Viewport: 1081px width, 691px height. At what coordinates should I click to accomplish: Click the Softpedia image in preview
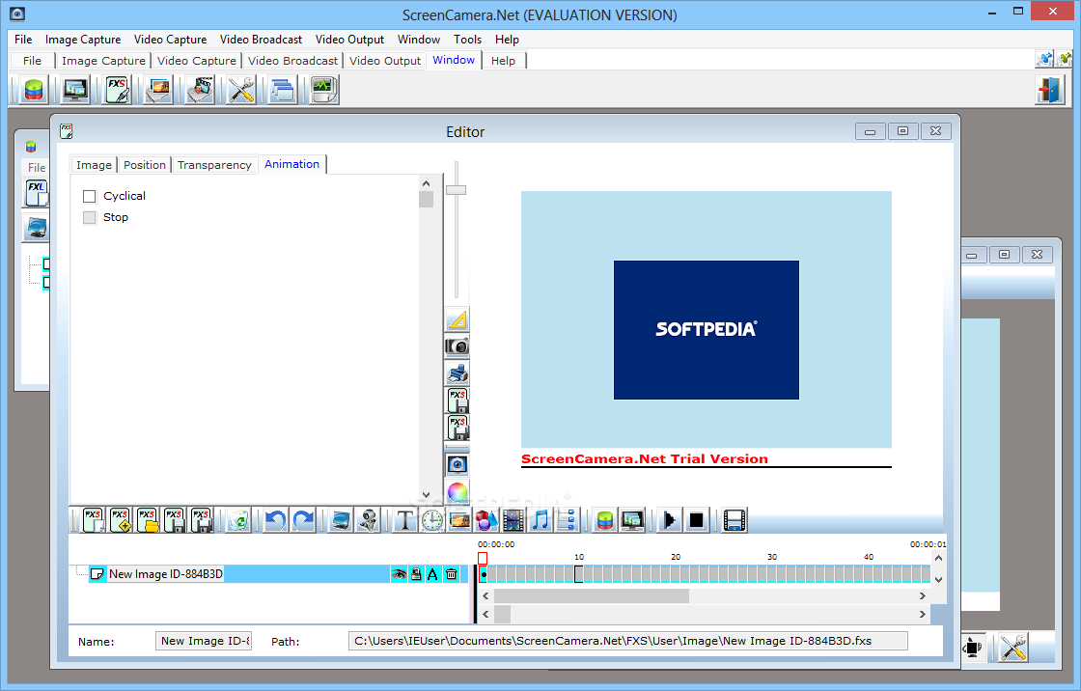[706, 330]
